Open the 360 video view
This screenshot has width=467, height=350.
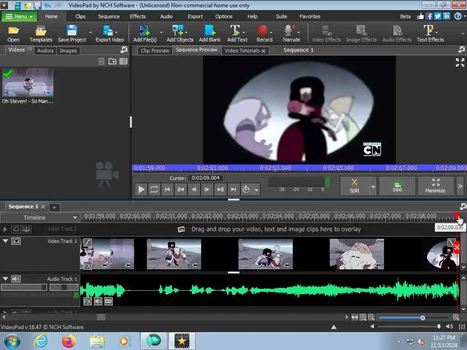(x=397, y=186)
